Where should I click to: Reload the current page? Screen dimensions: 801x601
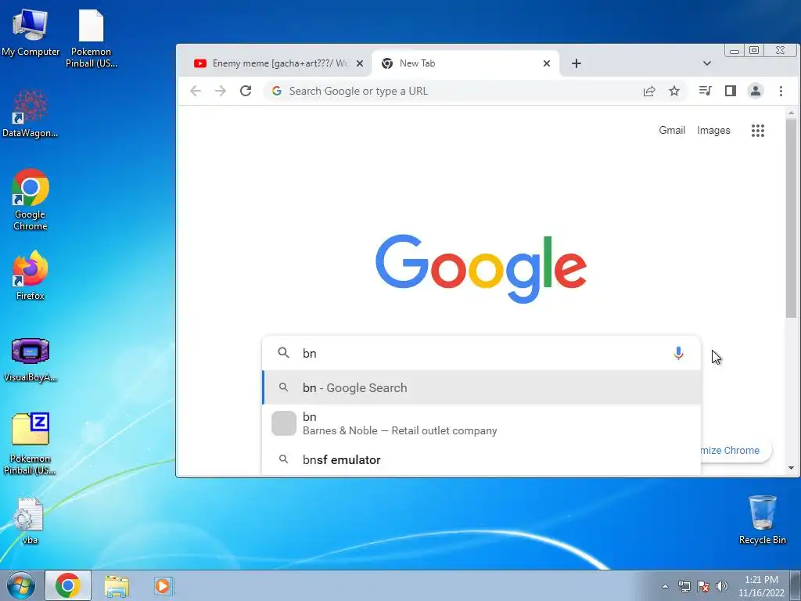(246, 91)
